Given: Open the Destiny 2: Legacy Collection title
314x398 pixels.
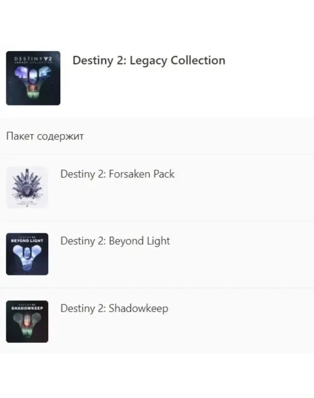Looking at the screenshot, I should pyautogui.click(x=149, y=60).
